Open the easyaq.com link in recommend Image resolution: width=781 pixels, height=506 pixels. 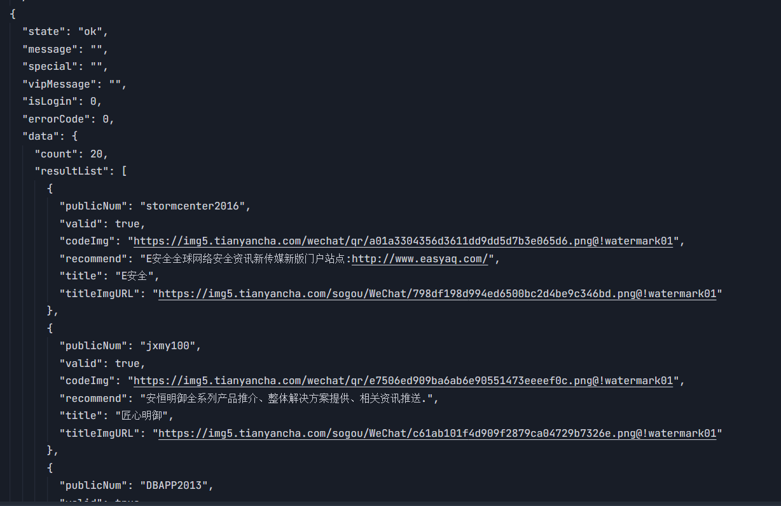tap(420, 259)
